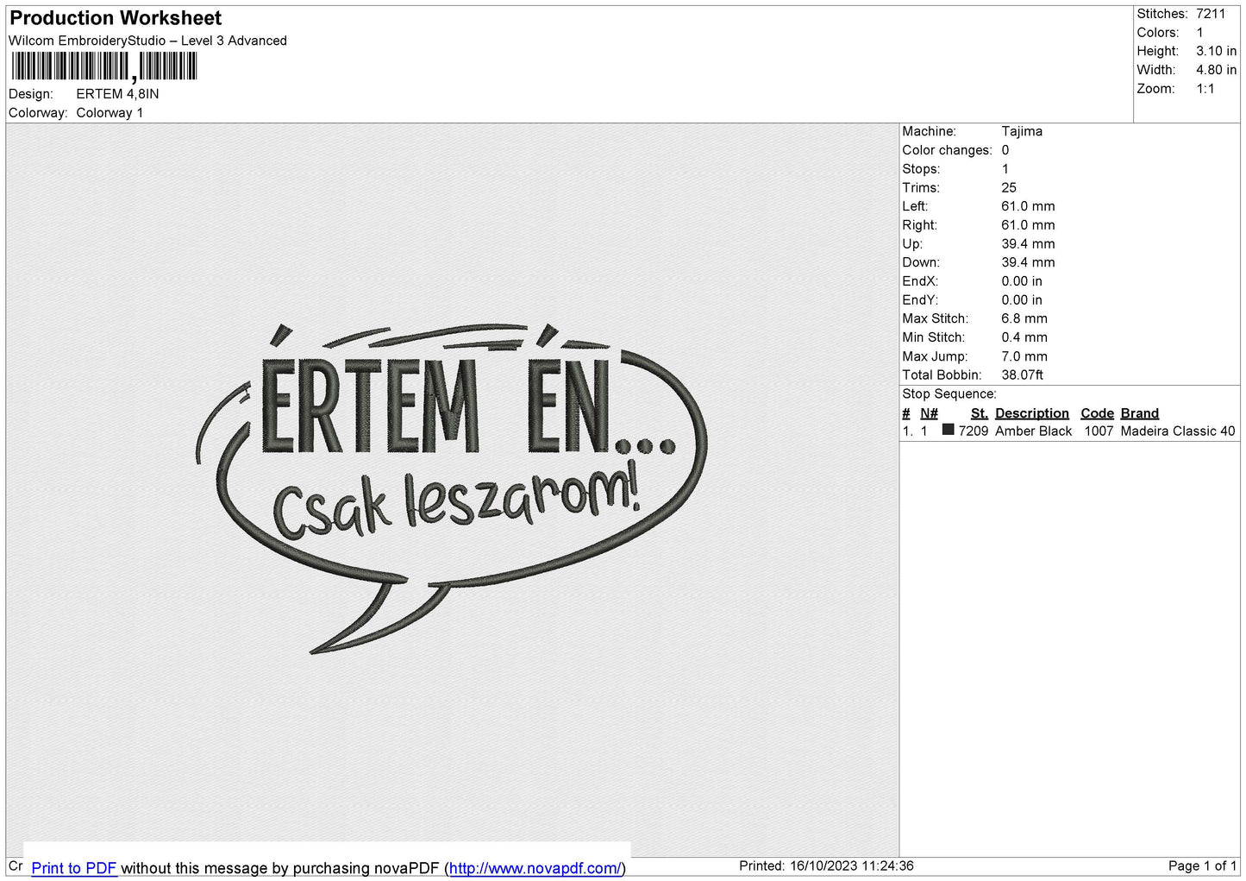Screen dimensions: 1246x881
Task: Select the Amber Black color swatch
Action: pos(949,430)
